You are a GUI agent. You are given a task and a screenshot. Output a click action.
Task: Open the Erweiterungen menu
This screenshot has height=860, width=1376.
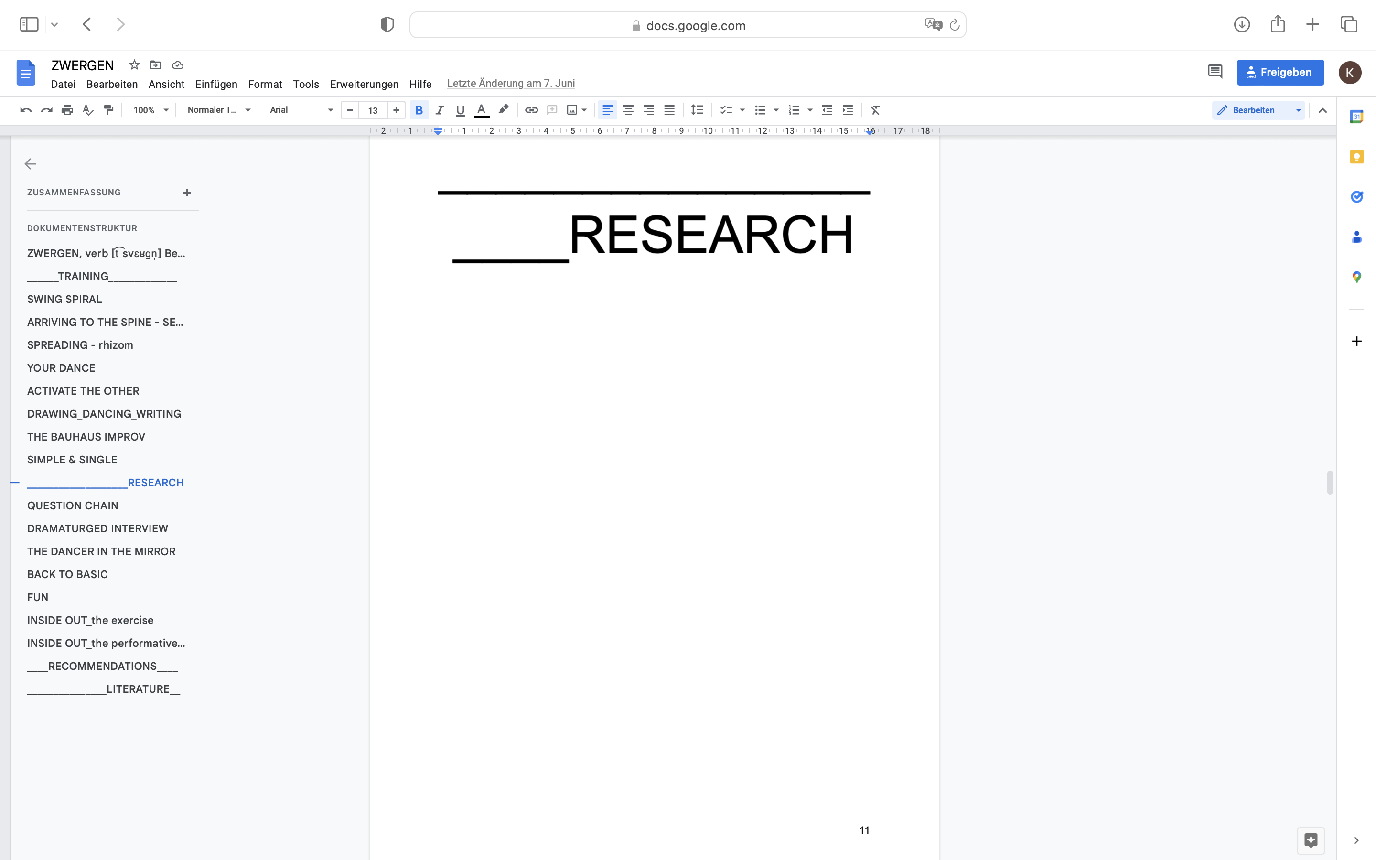364,84
